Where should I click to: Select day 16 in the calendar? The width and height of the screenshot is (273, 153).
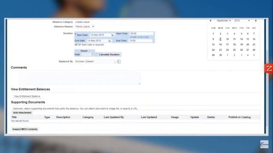click(x=221, y=45)
